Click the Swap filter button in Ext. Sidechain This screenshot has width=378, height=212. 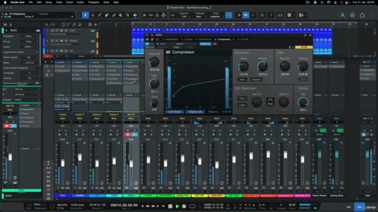click(x=270, y=101)
